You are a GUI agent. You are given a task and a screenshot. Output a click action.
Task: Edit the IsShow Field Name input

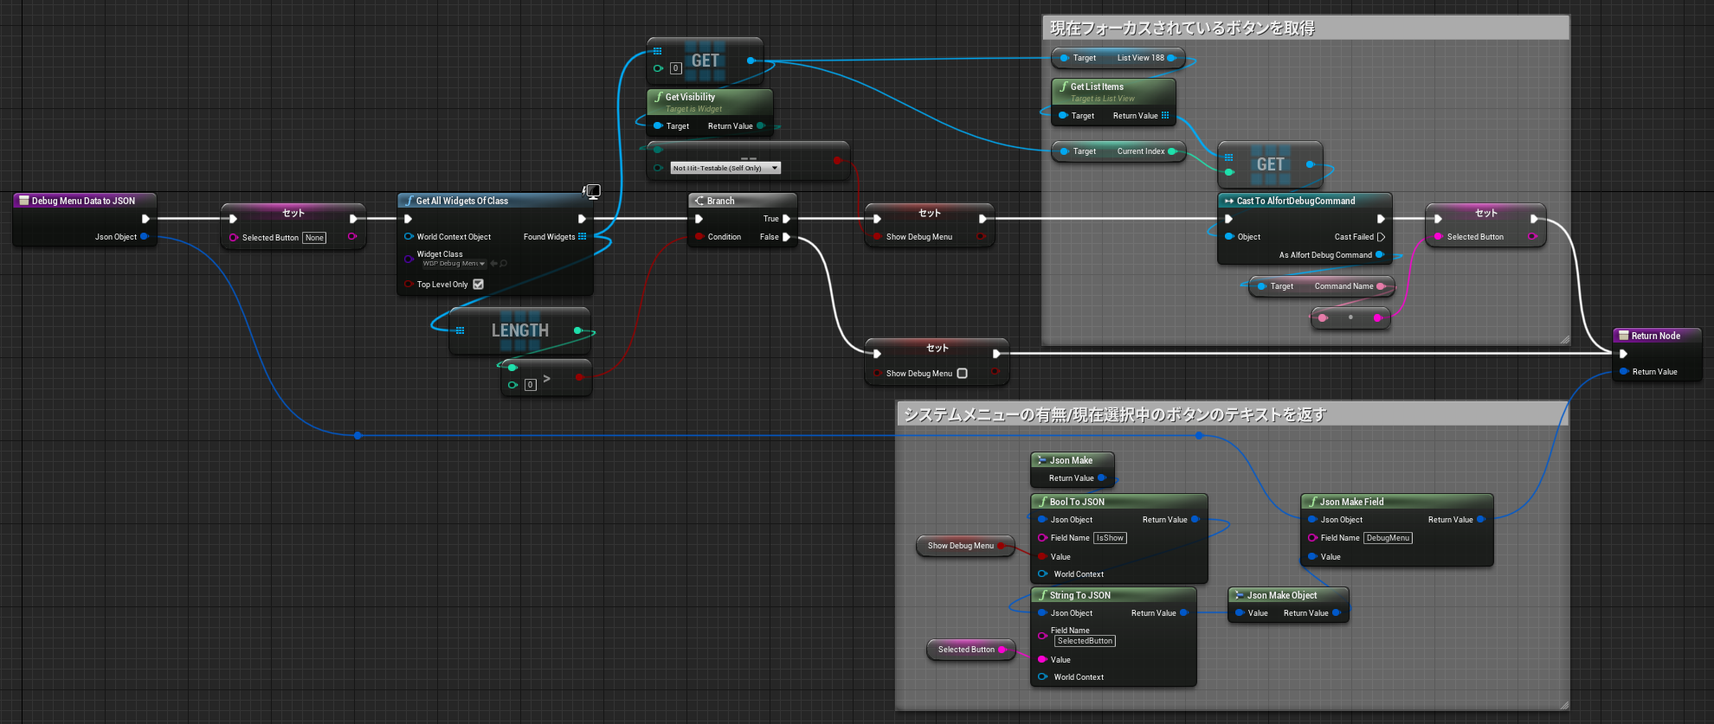[1110, 538]
